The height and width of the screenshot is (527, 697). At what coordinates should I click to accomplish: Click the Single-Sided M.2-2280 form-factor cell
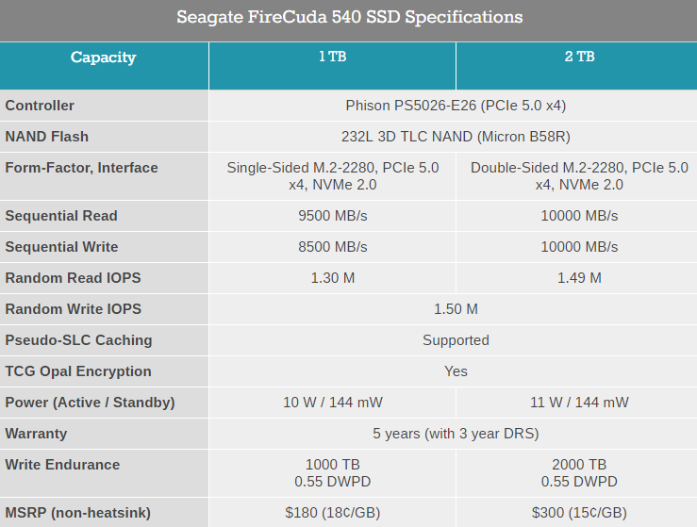click(333, 176)
